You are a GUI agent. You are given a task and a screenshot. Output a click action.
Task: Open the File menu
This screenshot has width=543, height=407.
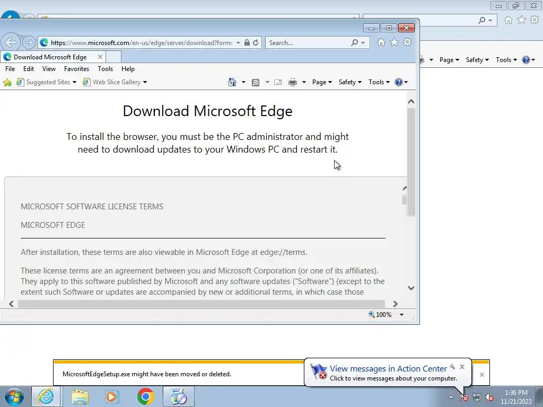click(x=10, y=69)
